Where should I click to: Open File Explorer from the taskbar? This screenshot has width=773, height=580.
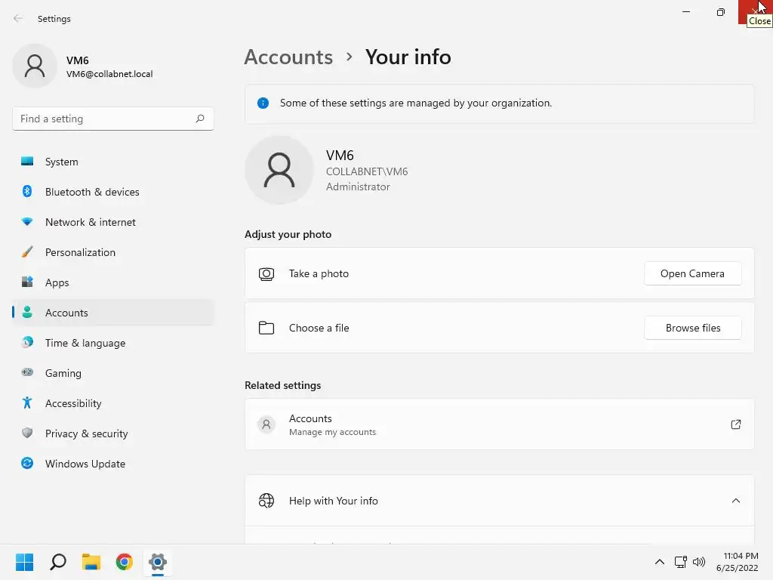(91, 562)
